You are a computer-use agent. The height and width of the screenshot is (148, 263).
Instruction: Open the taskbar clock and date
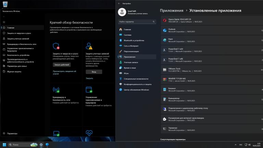[x=257, y=145]
